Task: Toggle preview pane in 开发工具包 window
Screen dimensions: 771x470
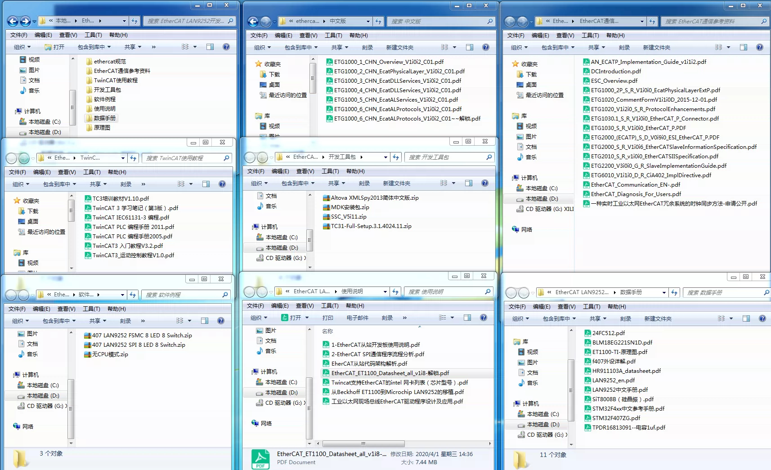Action: tap(469, 183)
